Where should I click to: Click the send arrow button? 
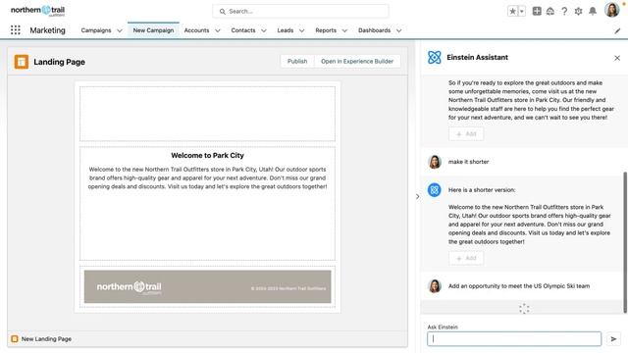tap(613, 339)
